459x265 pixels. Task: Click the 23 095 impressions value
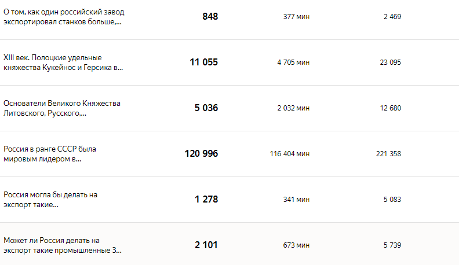click(391, 62)
